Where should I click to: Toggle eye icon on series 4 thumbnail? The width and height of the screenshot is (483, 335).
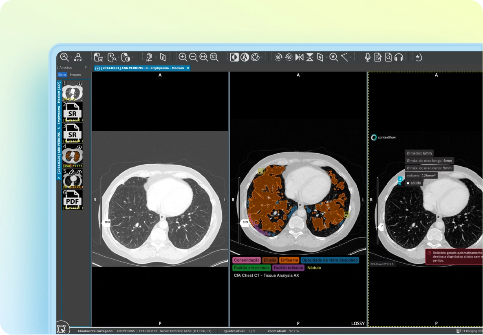(79, 147)
